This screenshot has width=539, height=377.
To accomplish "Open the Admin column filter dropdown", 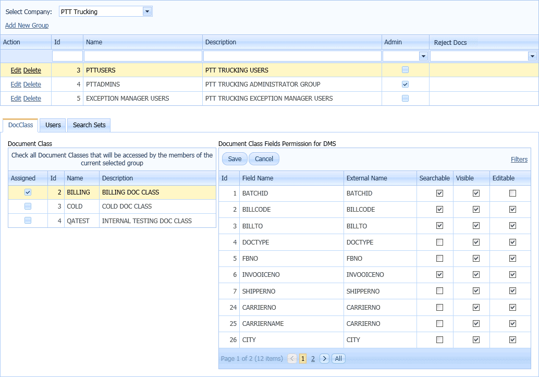I will (423, 56).
